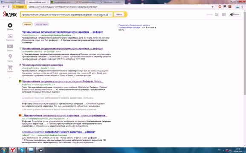Image resolution: width=246 pixels, height=153 pixels.
Task: Open greyed 'Стихийные бедствия' Reftzd.ru result
Action: 58,98
